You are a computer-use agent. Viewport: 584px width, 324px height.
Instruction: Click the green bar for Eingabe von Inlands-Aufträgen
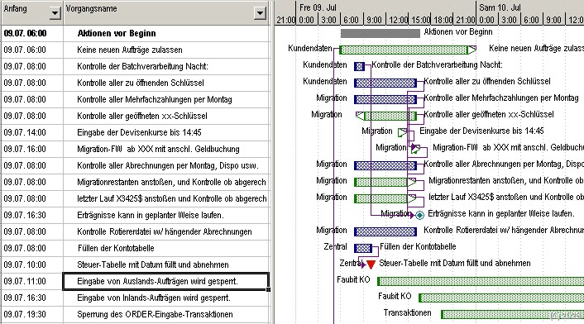tap(501, 298)
